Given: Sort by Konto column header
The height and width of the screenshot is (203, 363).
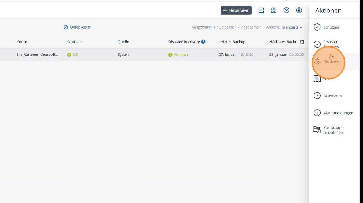Looking at the screenshot, I should pyautogui.click(x=22, y=42).
